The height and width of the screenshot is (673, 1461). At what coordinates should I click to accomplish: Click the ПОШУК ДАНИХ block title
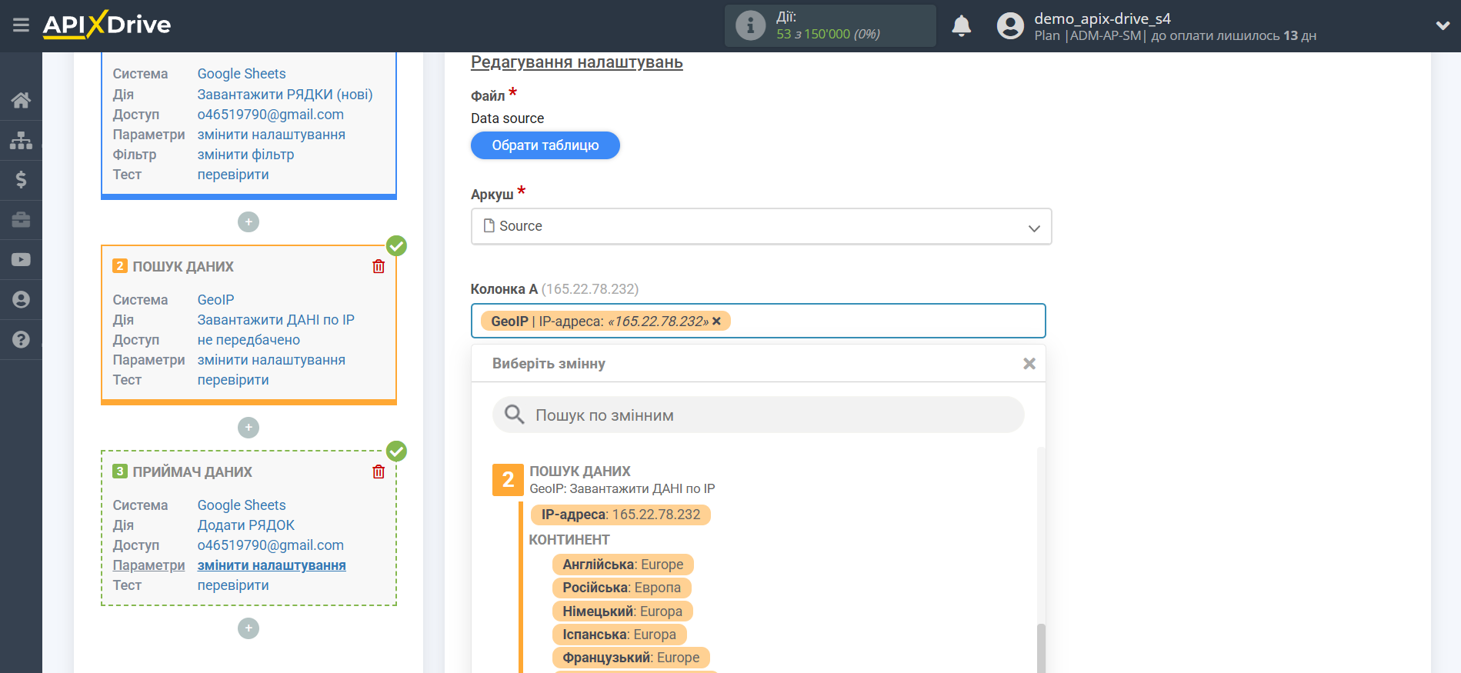pos(183,266)
